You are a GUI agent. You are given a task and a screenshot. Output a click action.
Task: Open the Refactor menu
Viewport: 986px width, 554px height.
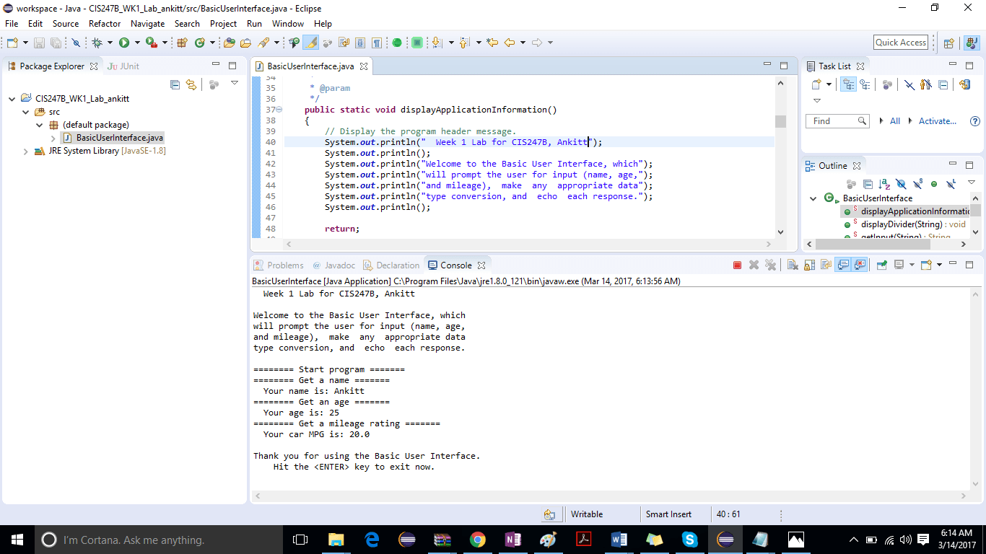104,23
